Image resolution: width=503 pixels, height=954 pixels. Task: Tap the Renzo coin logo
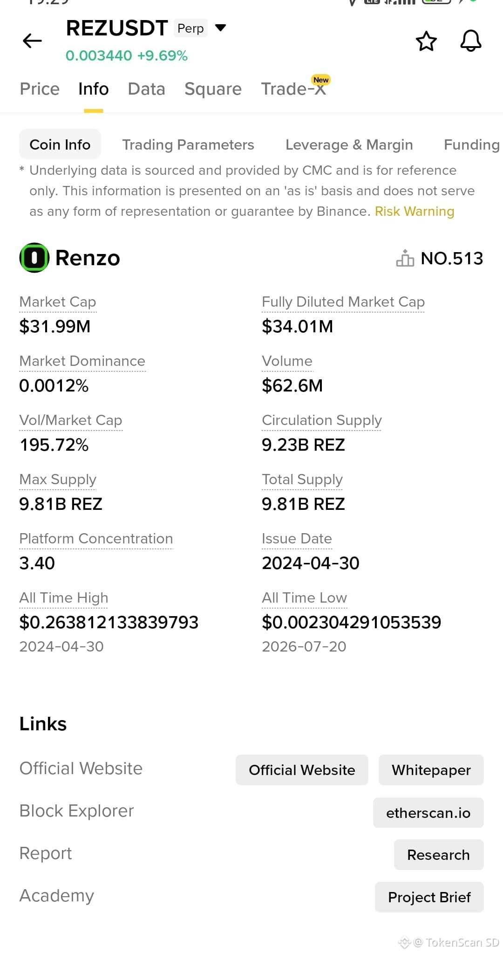coord(34,258)
